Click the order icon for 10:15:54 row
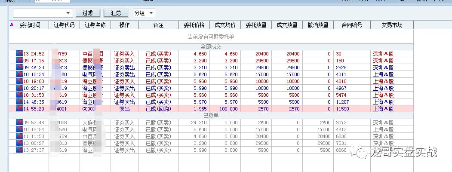The height and width of the screenshot is (172, 452). [19, 129]
